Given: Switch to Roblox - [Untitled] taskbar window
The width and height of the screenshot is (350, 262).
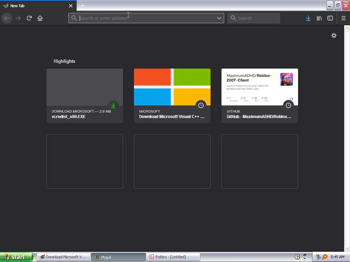Looking at the screenshot, I should coord(173,257).
